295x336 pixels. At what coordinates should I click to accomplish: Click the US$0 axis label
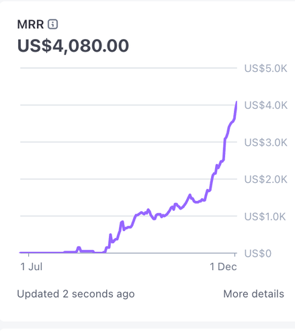click(258, 253)
